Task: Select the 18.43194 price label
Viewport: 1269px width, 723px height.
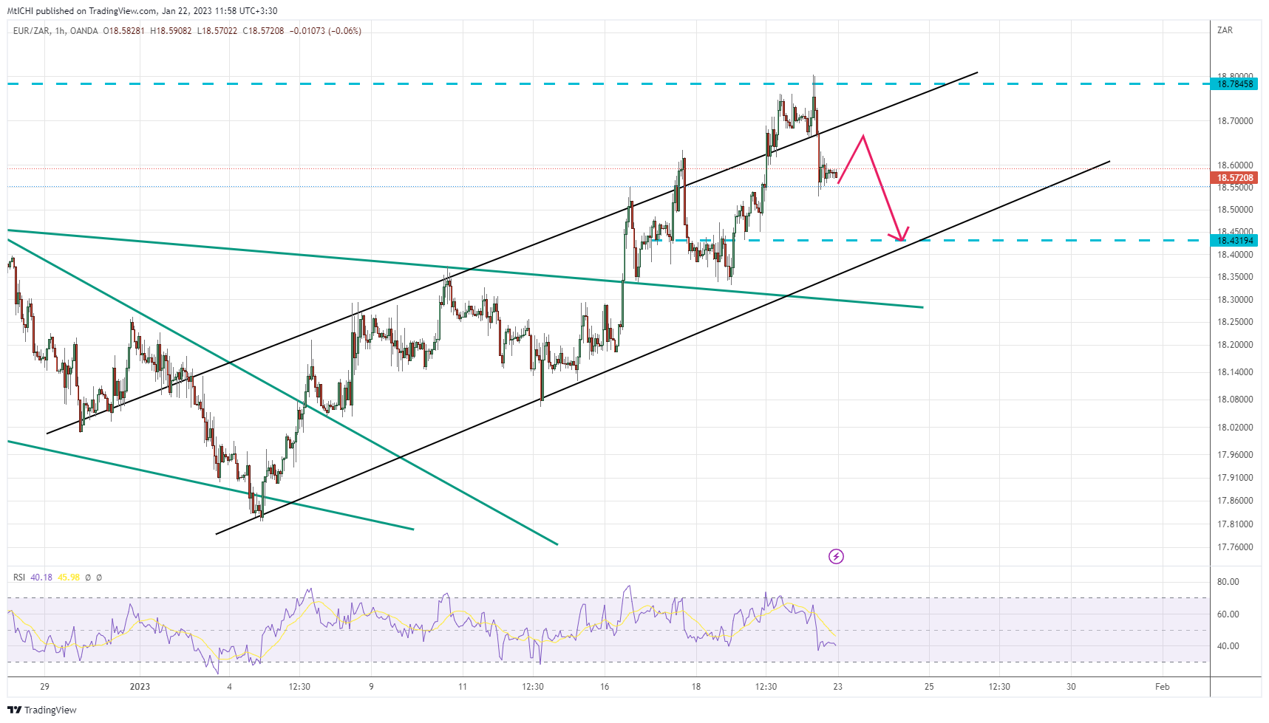Action: click(x=1235, y=241)
